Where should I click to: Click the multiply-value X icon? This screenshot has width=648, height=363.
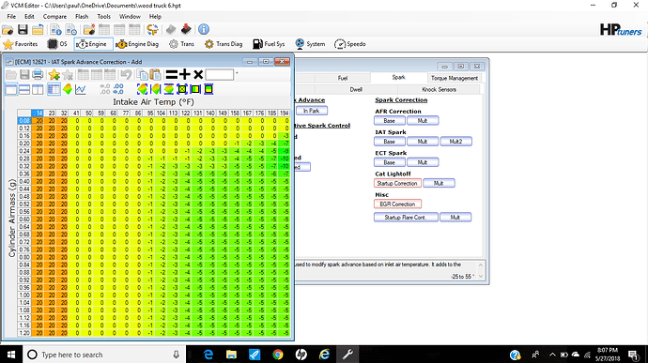coord(198,74)
